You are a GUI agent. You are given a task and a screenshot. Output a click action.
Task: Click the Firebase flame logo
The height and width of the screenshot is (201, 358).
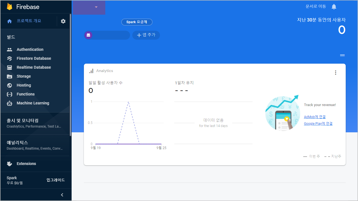[10, 7]
